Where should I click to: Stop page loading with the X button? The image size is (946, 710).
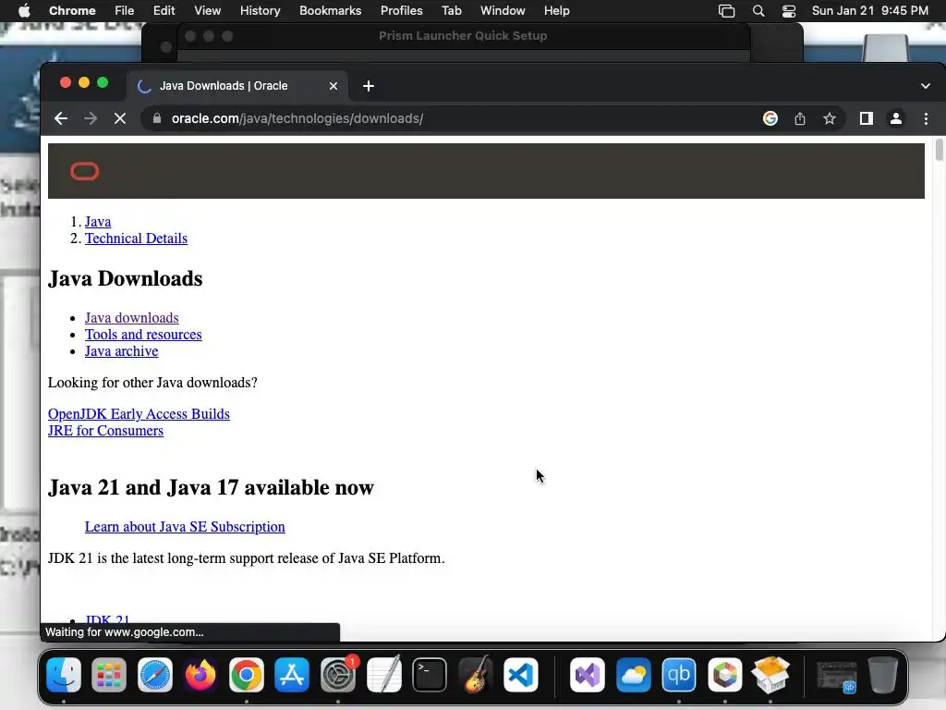click(x=120, y=118)
